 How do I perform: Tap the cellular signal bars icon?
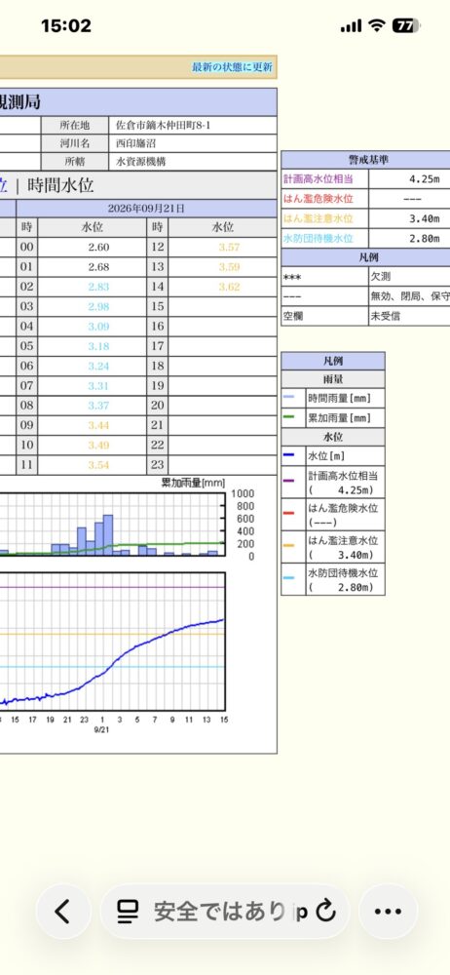[352, 26]
